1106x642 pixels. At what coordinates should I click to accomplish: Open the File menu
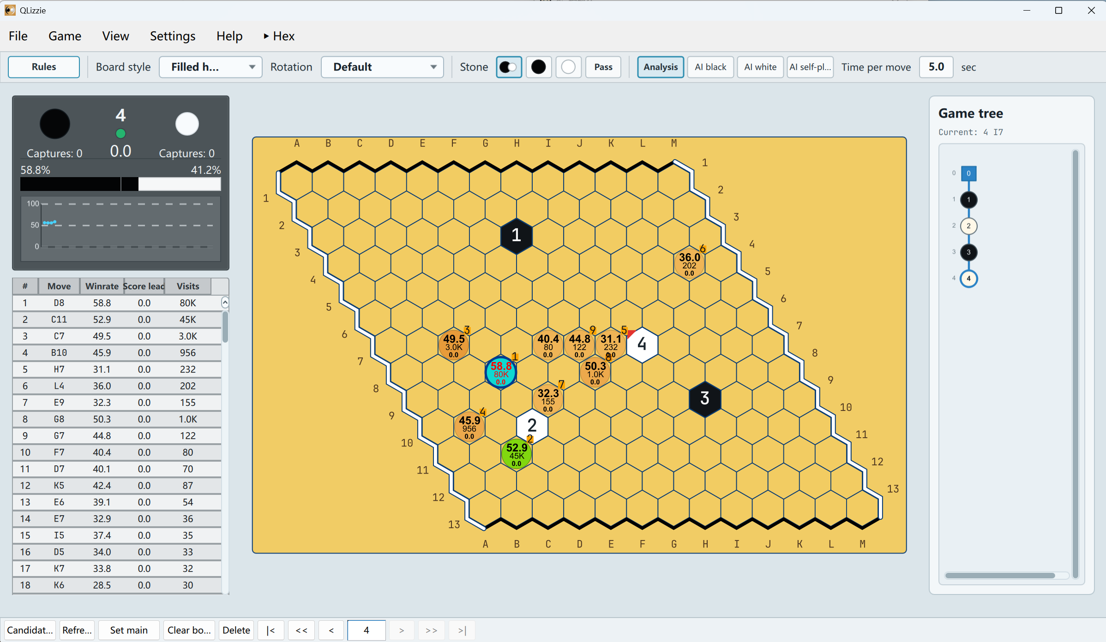point(18,36)
